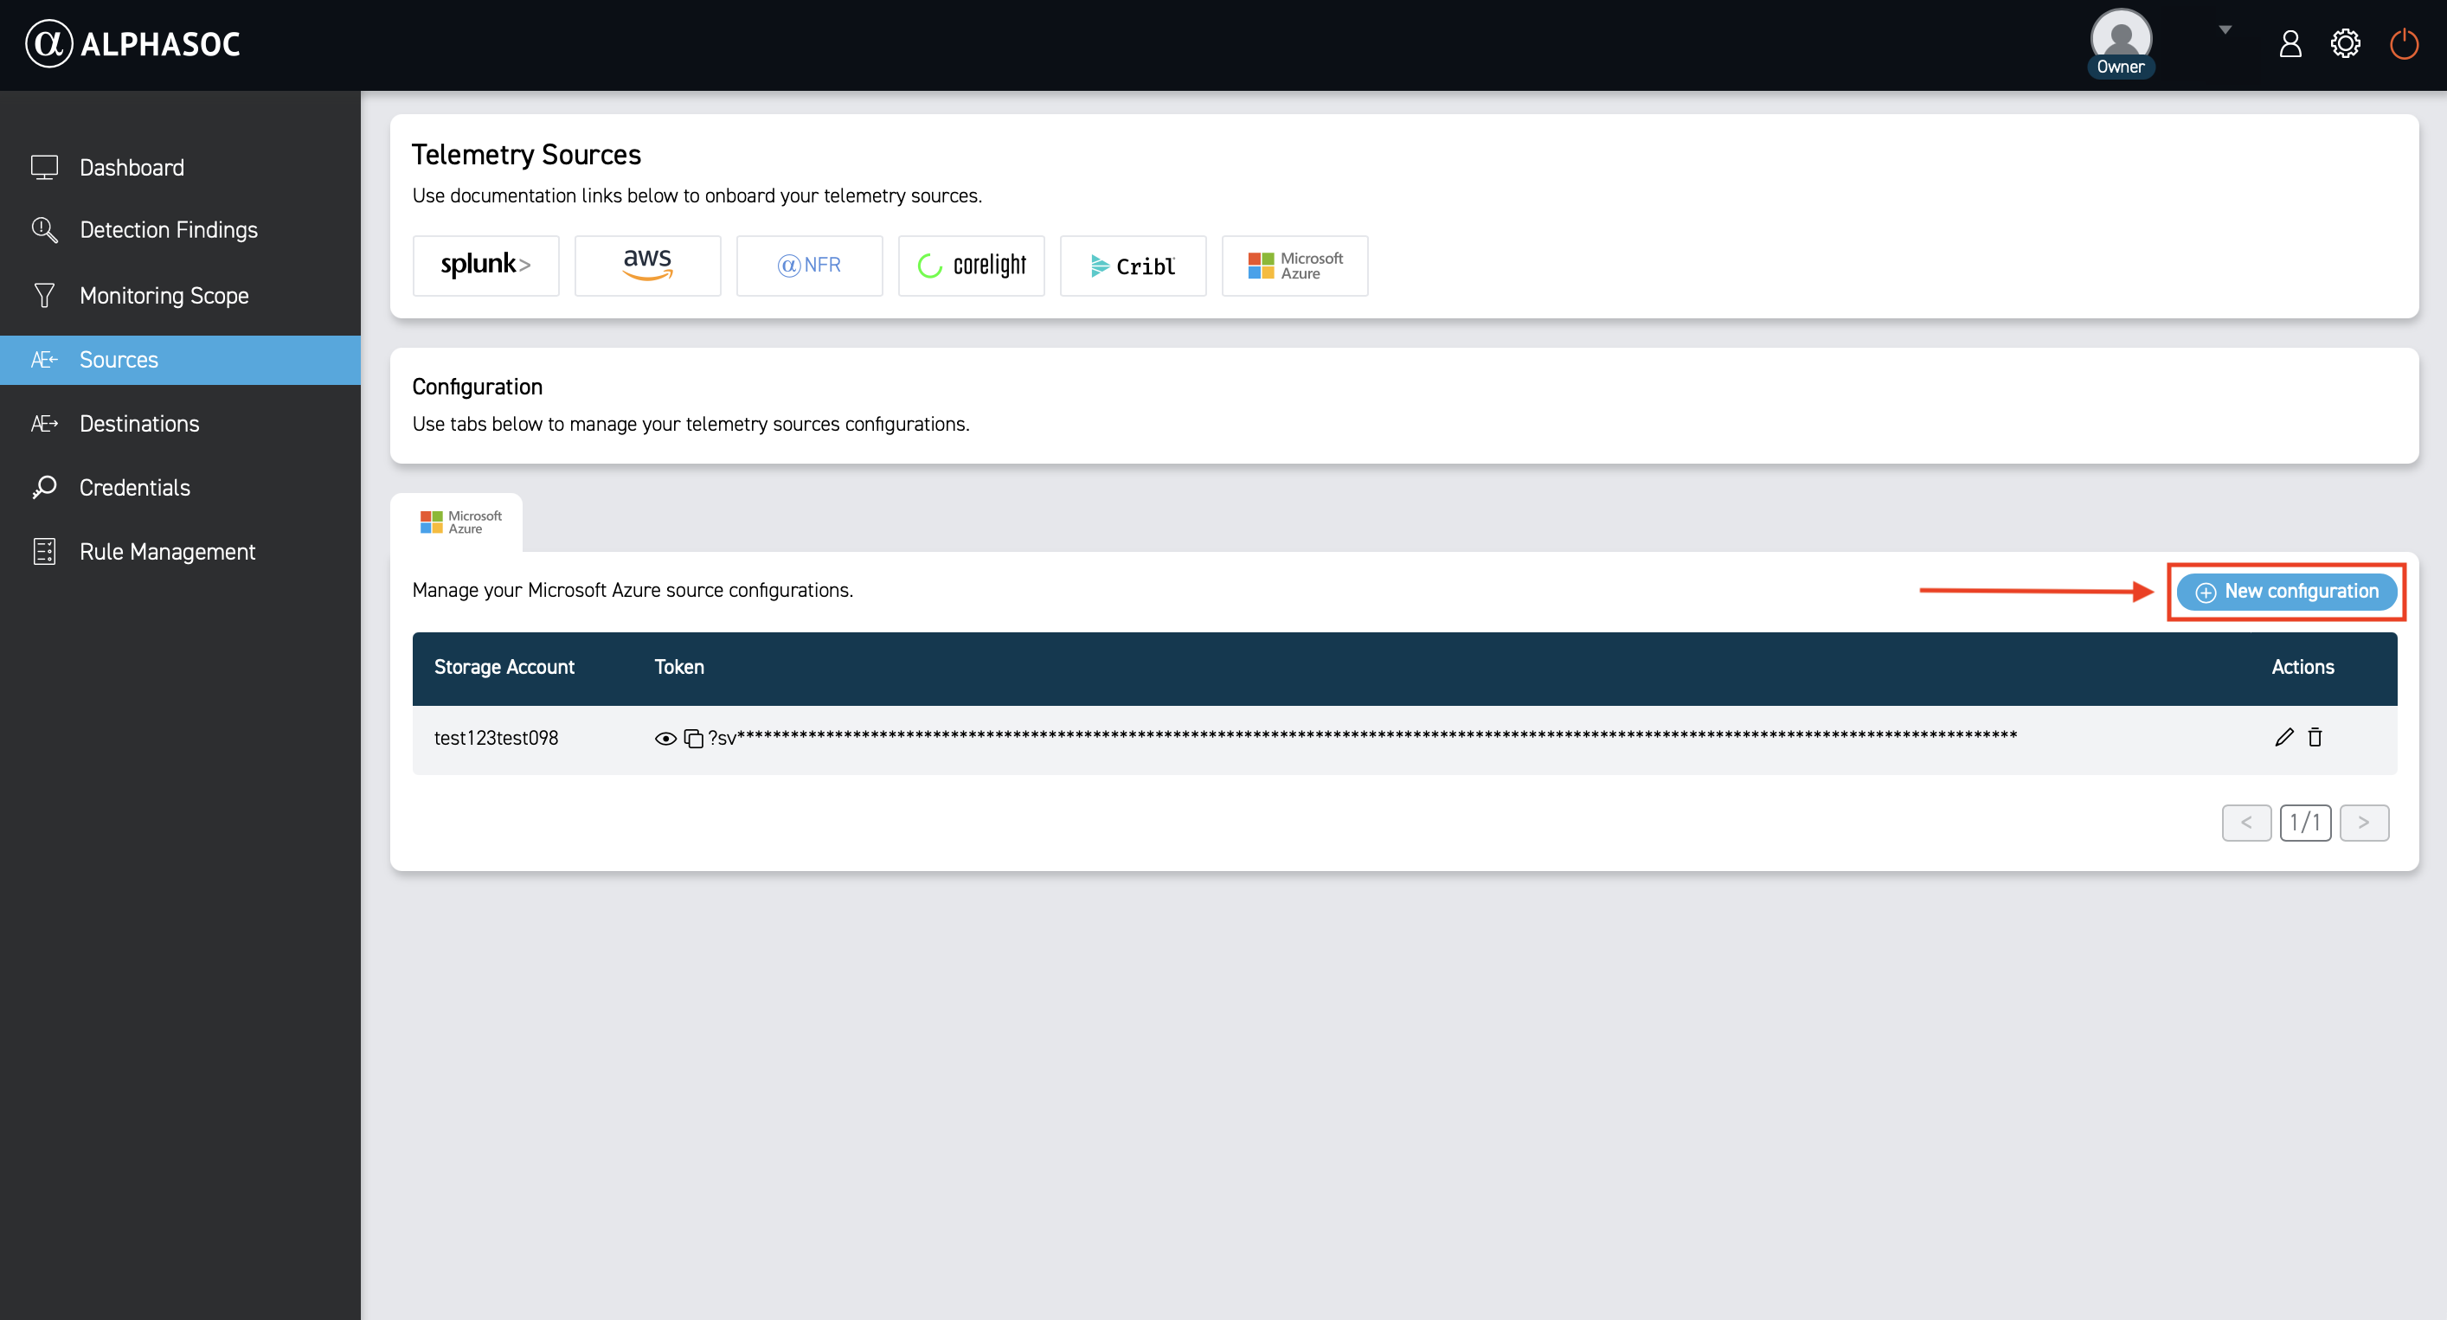Go to next page of configurations
2447x1320 pixels.
tap(2363, 823)
